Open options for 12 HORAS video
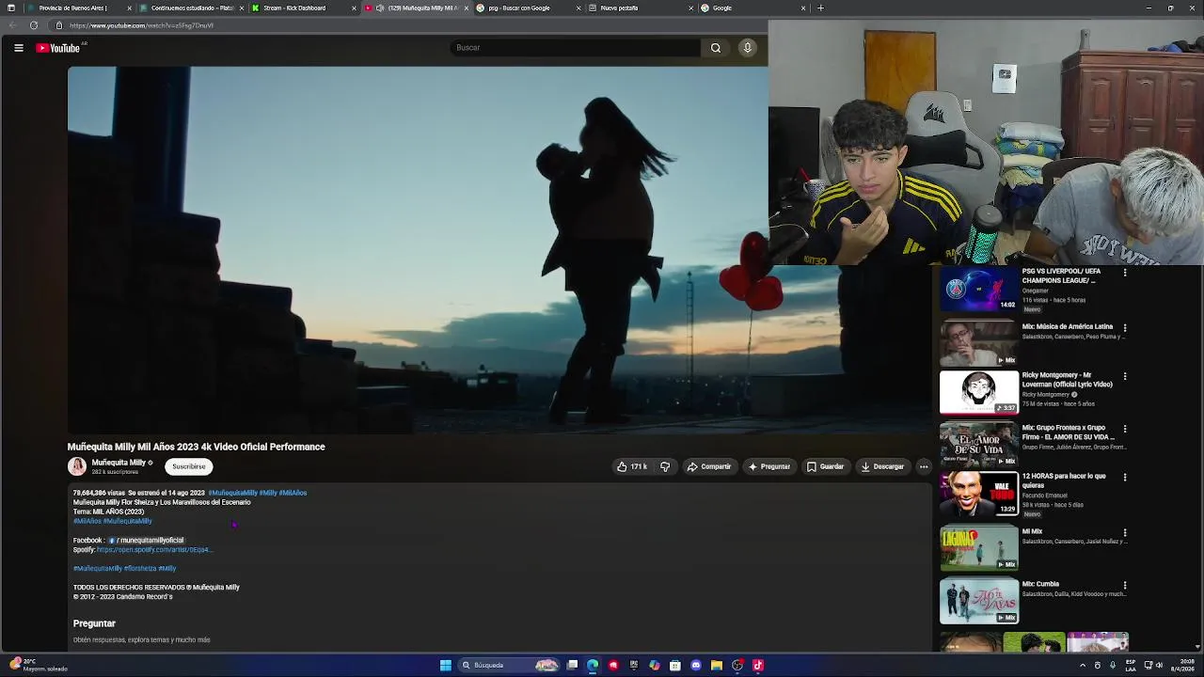Viewport: 1204px width, 677px height. coord(1125,477)
